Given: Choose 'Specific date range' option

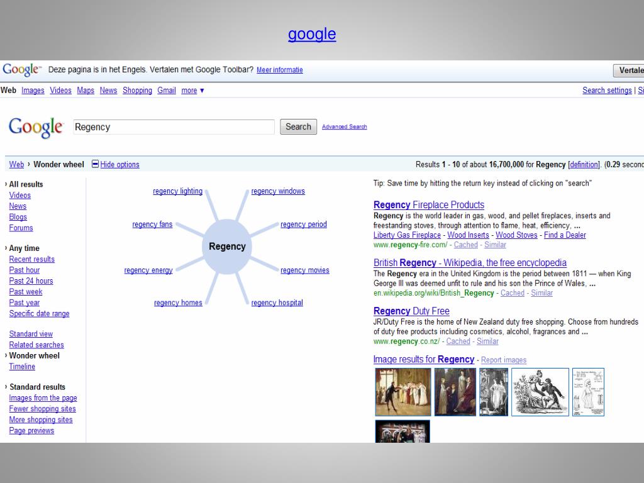Looking at the screenshot, I should coord(39,313).
